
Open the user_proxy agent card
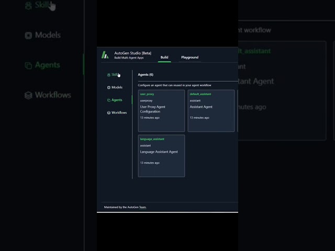click(x=161, y=111)
